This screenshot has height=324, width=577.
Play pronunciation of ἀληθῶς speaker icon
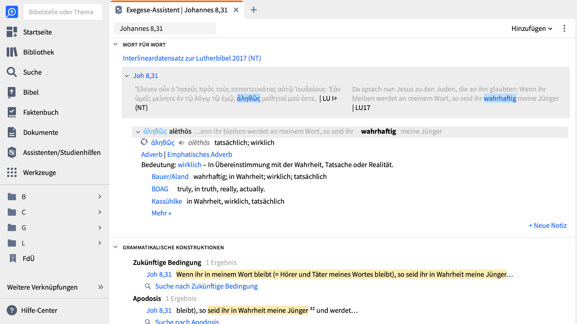click(181, 143)
